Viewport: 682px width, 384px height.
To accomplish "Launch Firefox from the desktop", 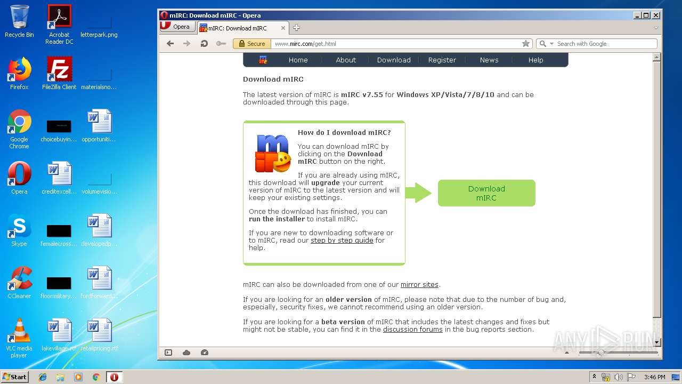I will (19, 74).
